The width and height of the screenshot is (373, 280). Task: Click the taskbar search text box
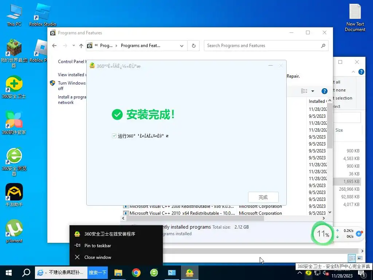(x=62, y=273)
